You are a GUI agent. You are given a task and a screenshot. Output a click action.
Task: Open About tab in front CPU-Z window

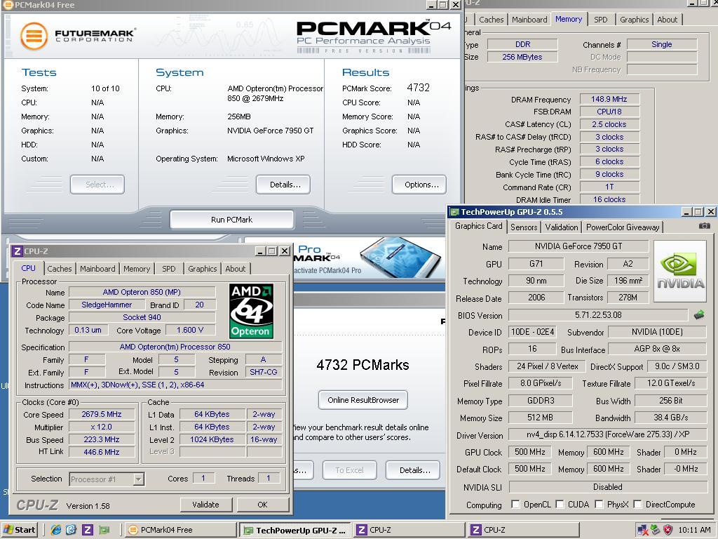point(236,269)
